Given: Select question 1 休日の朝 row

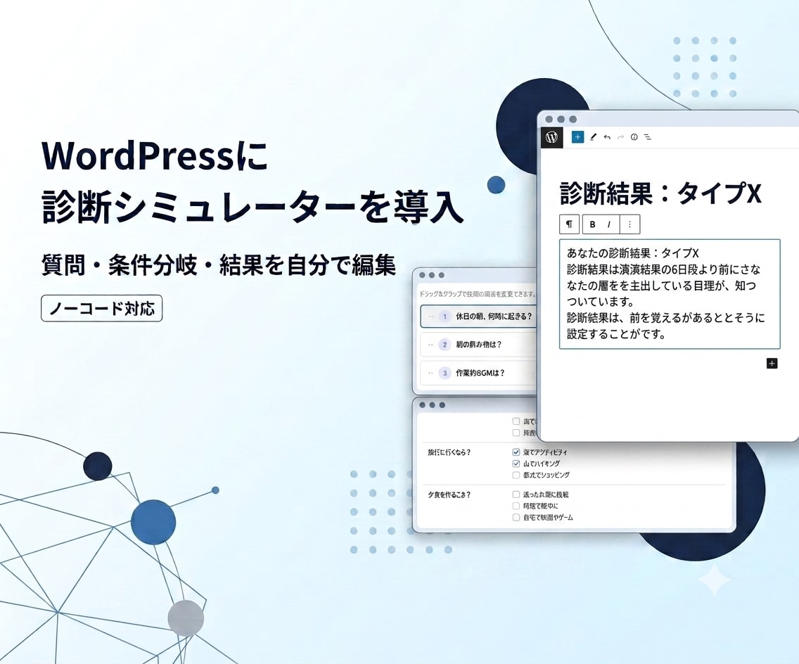Looking at the screenshot, I should click(x=478, y=317).
